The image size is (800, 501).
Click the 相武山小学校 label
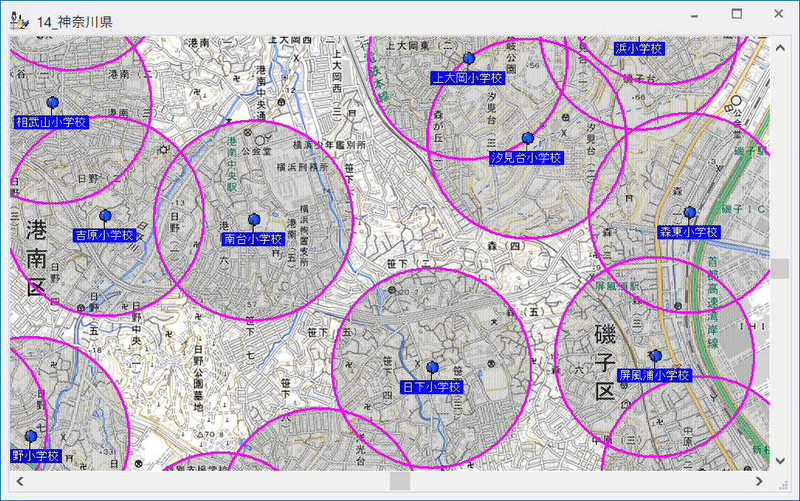[51, 122]
